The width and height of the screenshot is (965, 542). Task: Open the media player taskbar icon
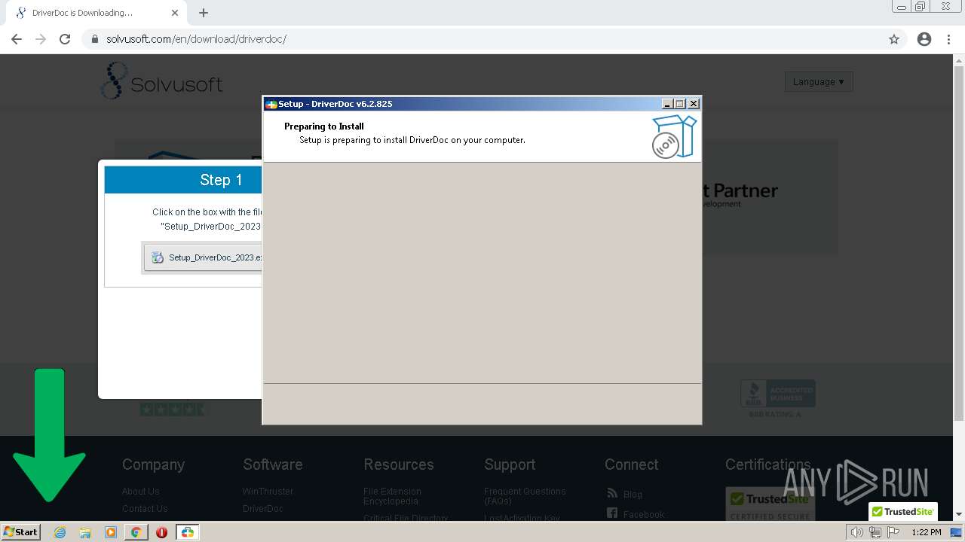111,532
